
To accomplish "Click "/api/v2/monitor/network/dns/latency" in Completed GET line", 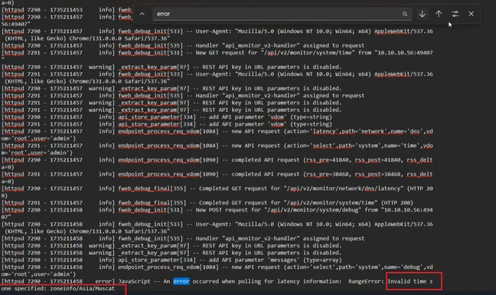I will tap(344, 188).
